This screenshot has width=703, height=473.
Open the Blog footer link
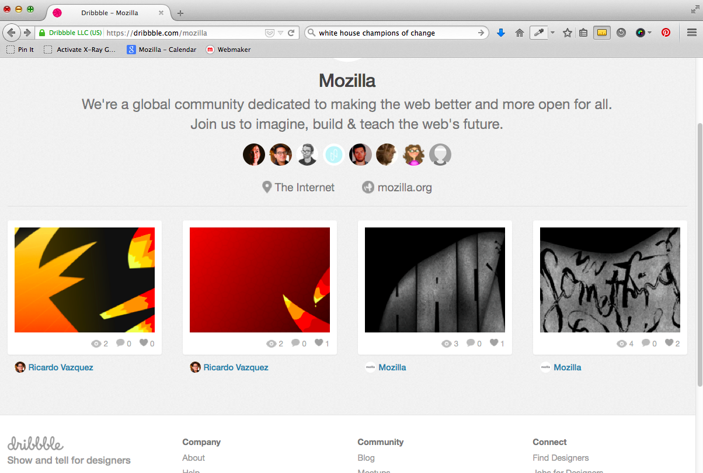[366, 458]
